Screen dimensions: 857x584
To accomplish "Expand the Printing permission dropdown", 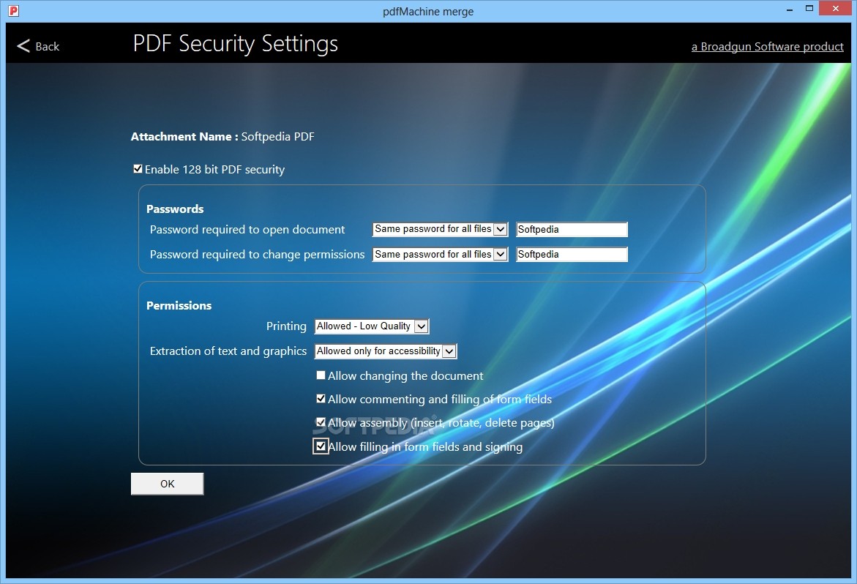I will point(372,326).
